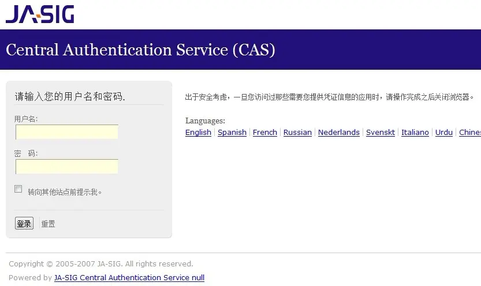Click the JA-SIG logo
This screenshot has width=481, height=286.
(x=40, y=14)
